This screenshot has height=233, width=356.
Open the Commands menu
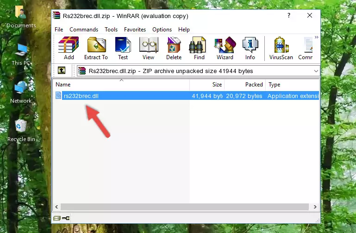tap(84, 30)
